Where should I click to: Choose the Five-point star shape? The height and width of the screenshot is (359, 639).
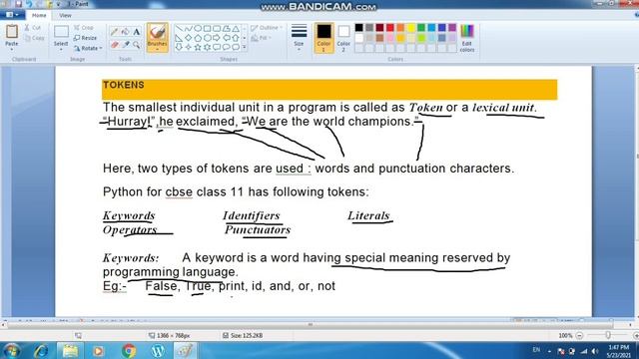pos(198,47)
